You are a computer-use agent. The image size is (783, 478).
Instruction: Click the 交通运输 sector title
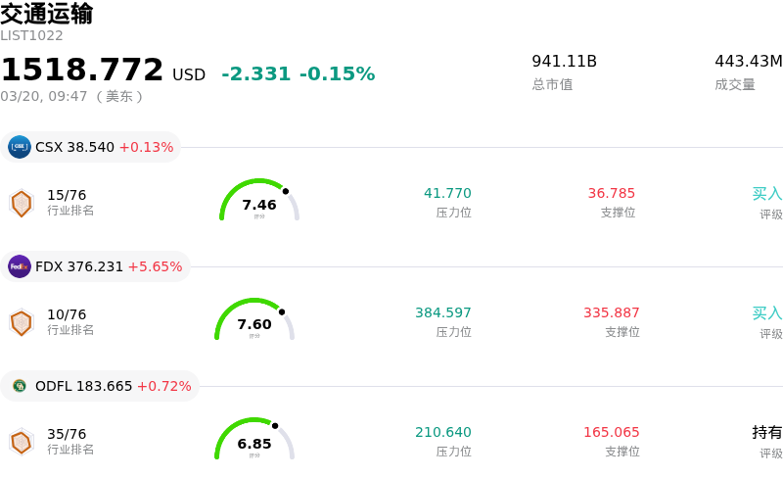47,14
